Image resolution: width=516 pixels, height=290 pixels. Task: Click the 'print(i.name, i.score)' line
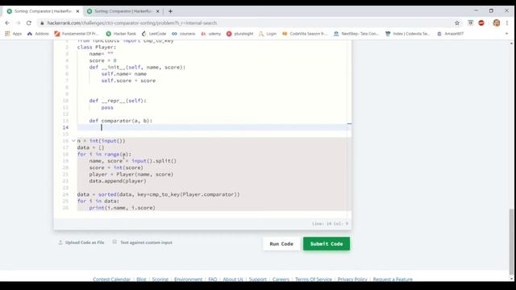point(122,208)
